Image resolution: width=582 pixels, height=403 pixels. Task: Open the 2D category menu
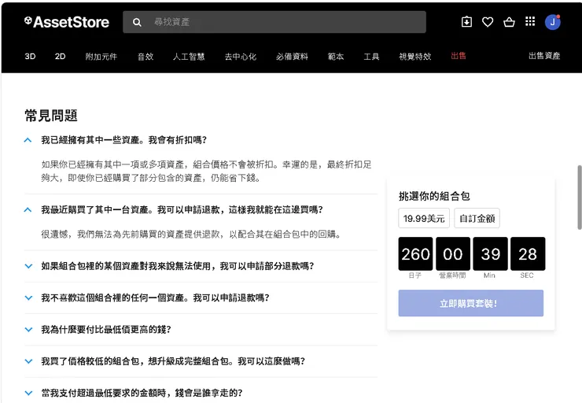point(60,57)
